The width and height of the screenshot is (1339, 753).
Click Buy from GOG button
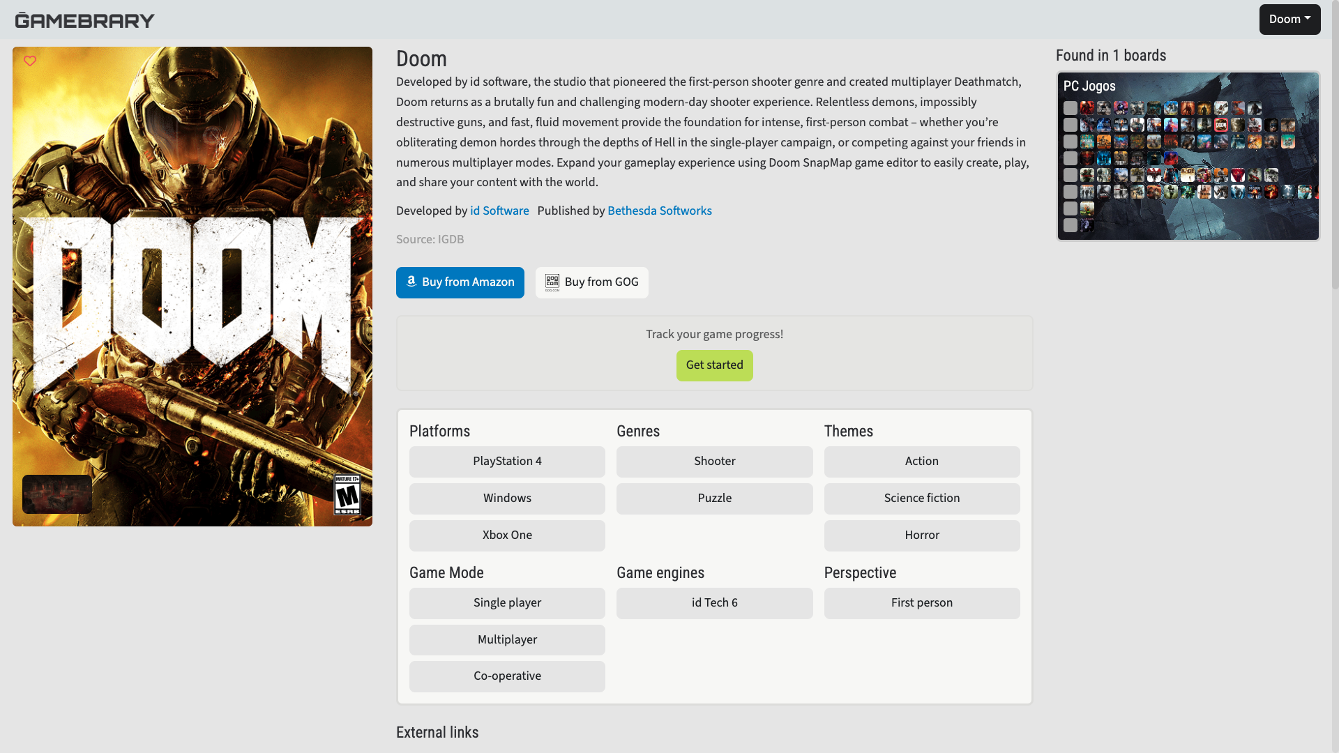click(591, 282)
